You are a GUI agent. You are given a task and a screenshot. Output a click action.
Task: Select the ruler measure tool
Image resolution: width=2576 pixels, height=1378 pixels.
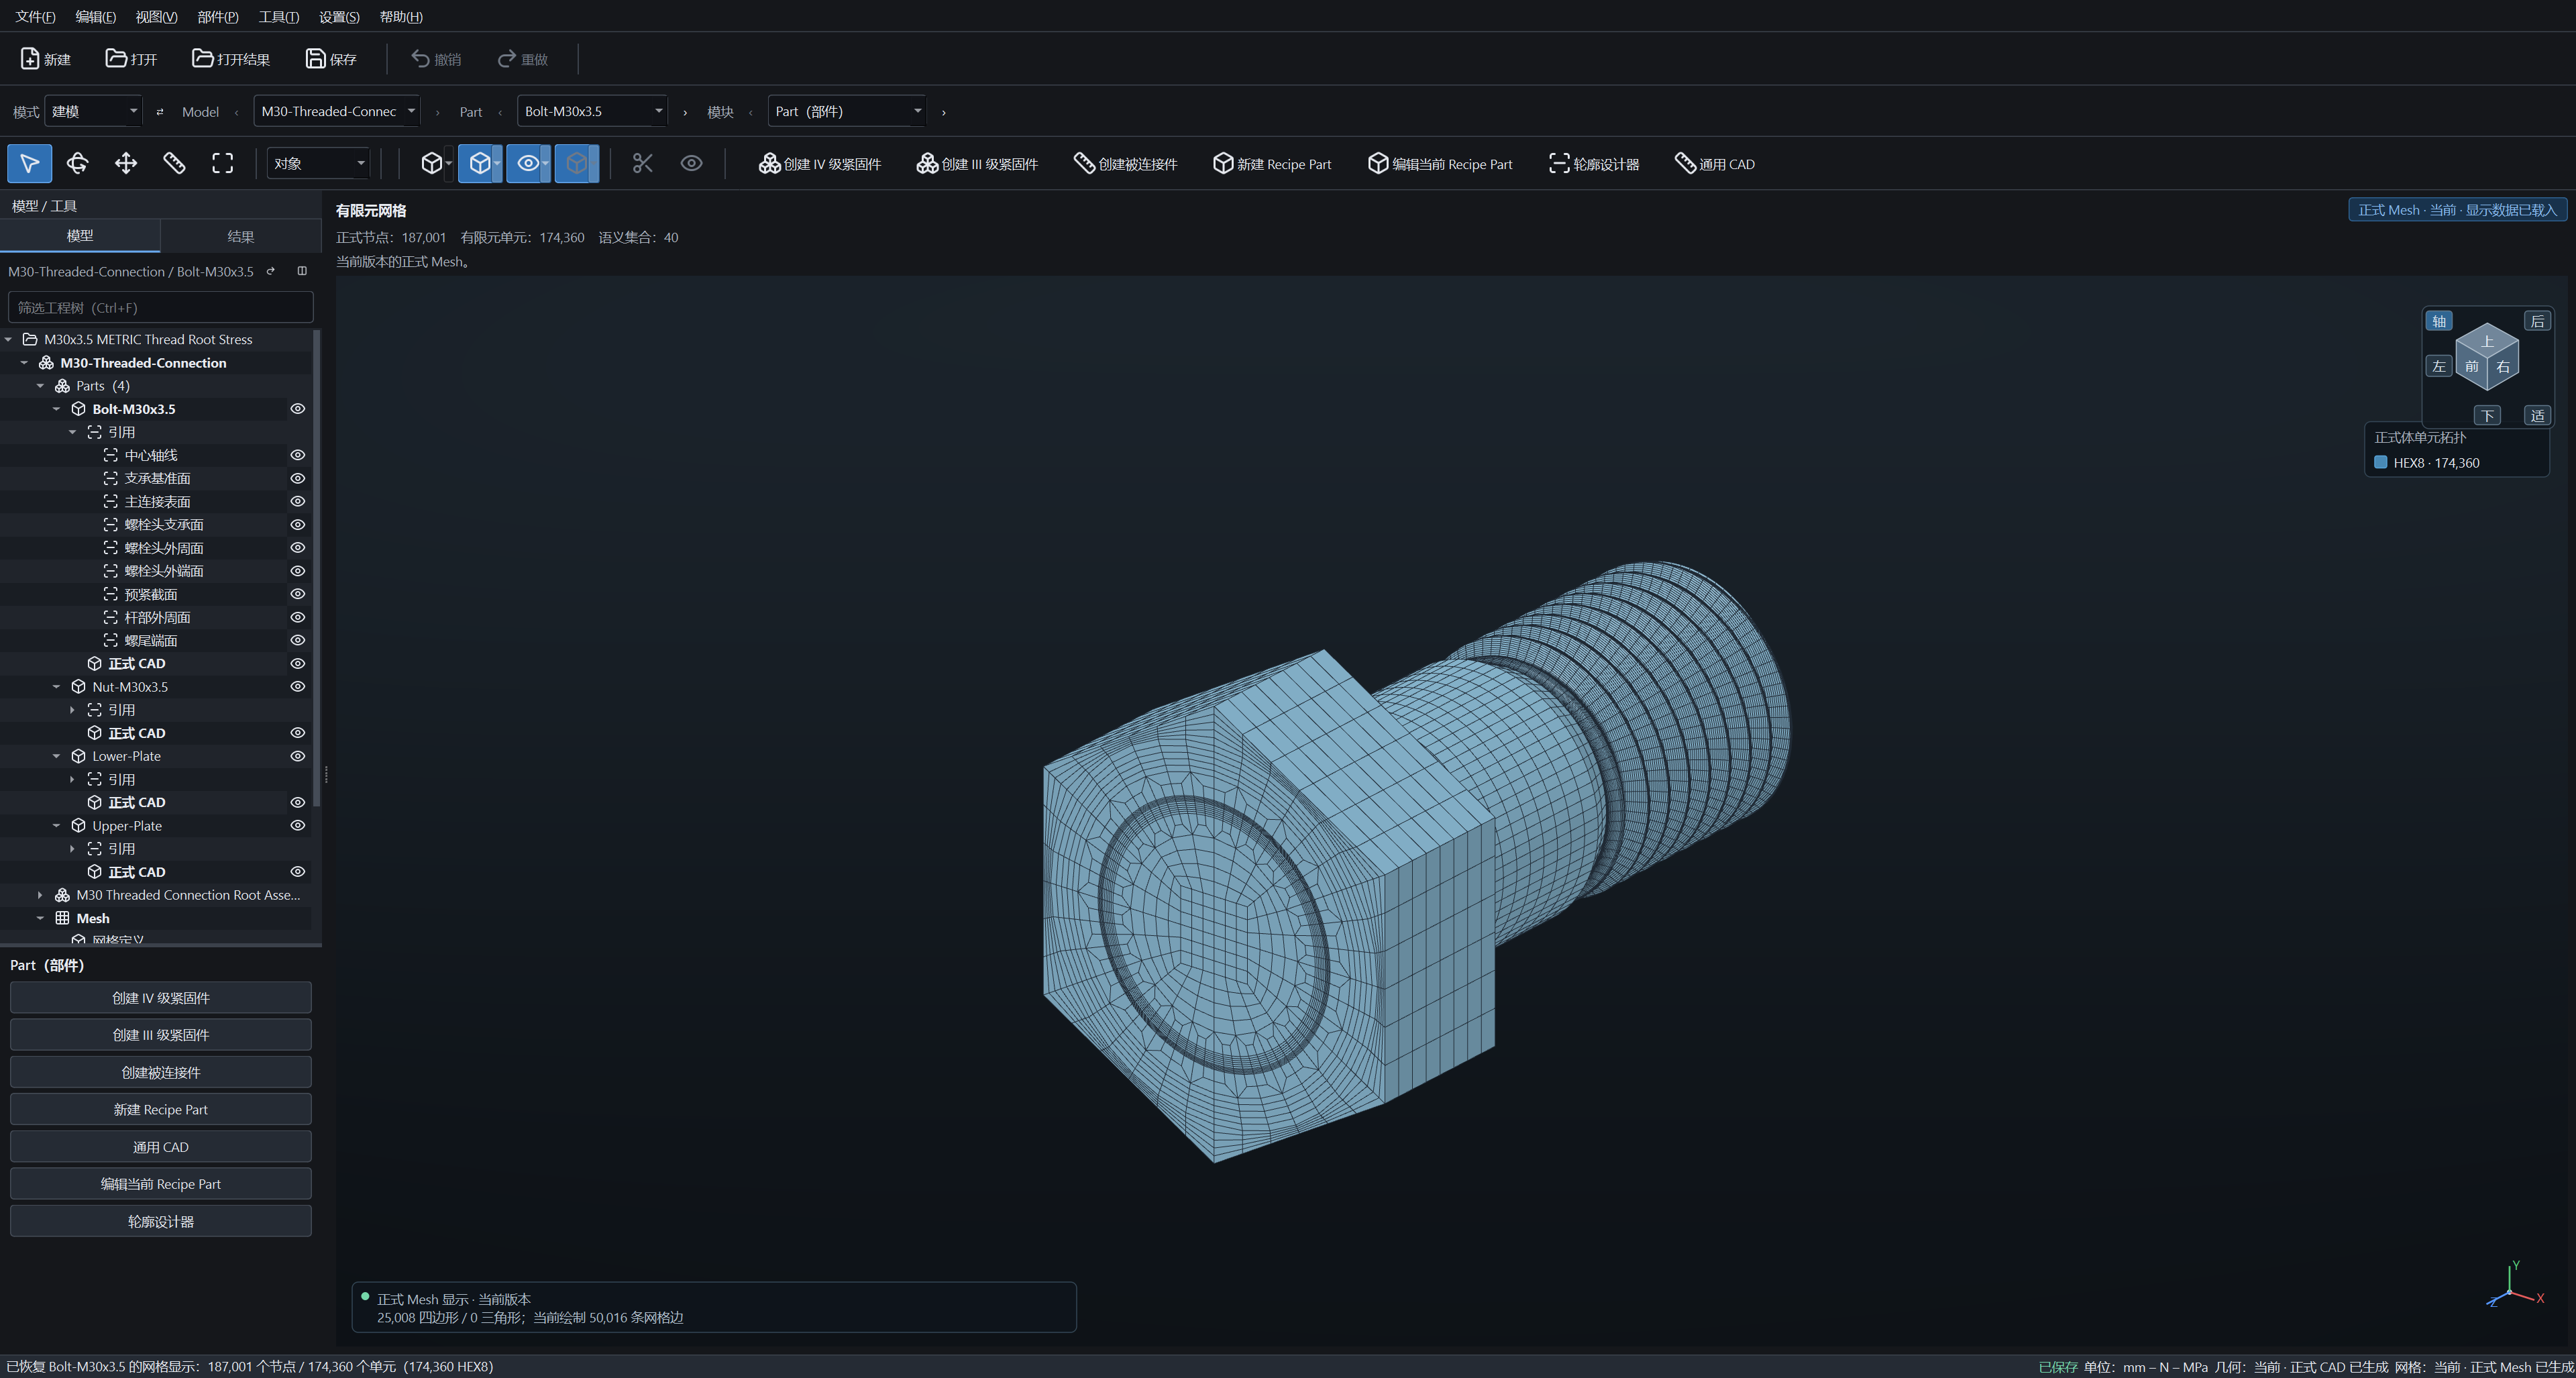click(174, 163)
